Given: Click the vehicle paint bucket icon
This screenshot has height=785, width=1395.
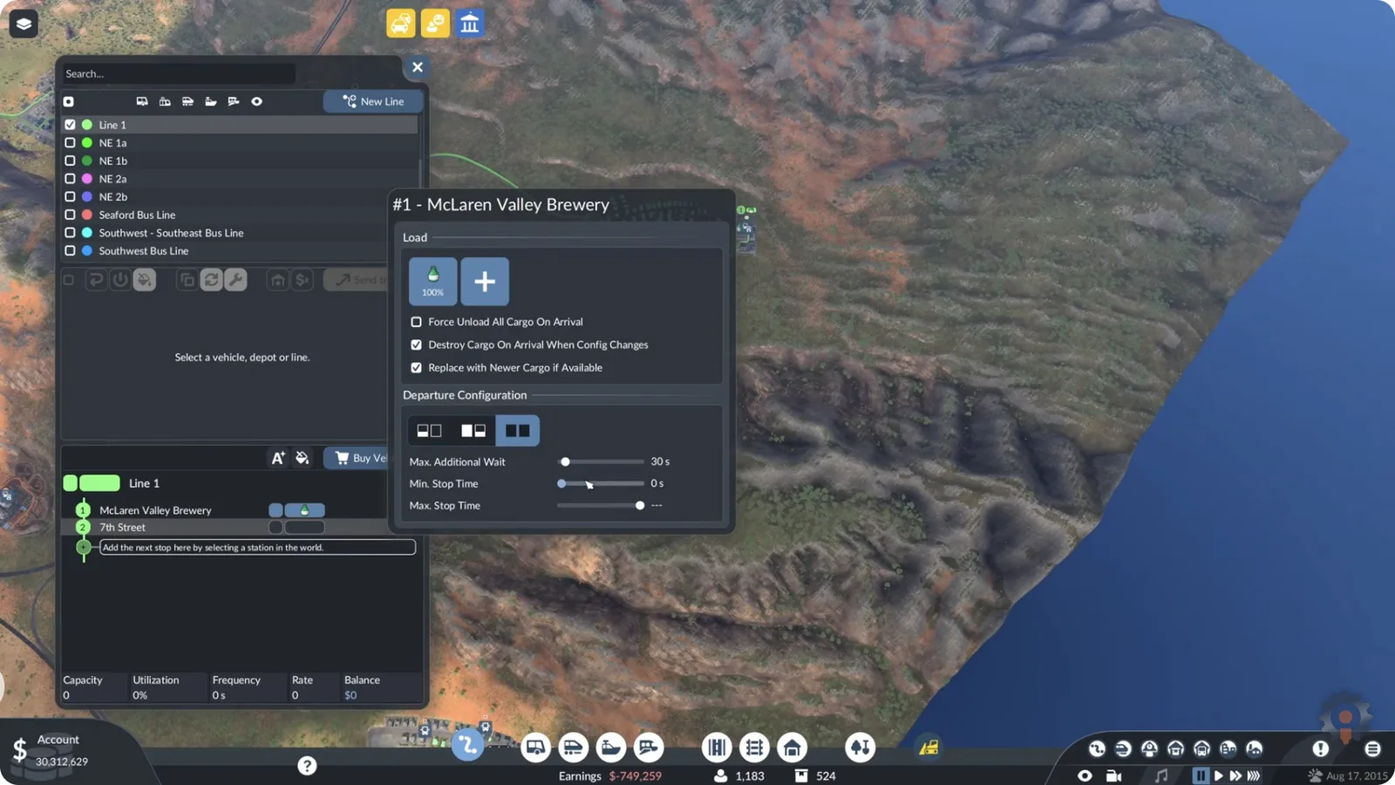Looking at the screenshot, I should 145,280.
